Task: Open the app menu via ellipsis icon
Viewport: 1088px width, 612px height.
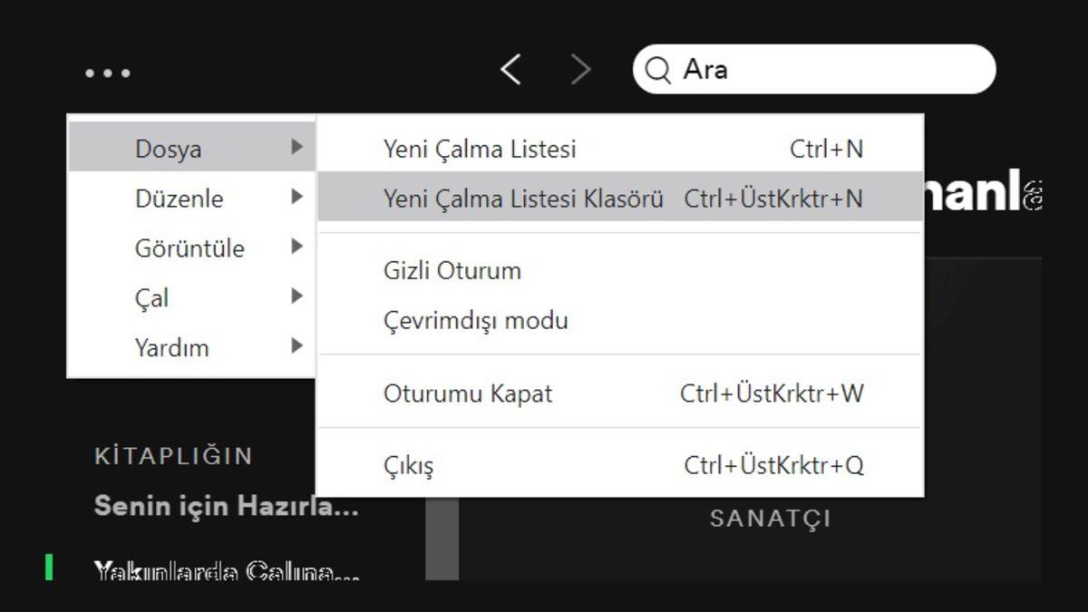Action: 107,73
